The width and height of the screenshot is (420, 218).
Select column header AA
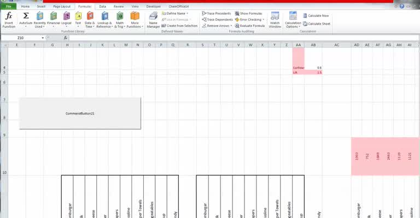[299, 45]
